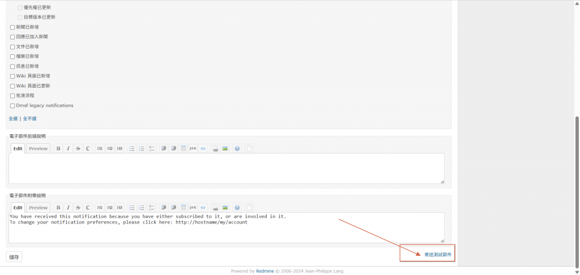The height and width of the screenshot is (275, 580).
Task: Apply H3 heading in email header toolbar
Action: pyautogui.click(x=120, y=149)
